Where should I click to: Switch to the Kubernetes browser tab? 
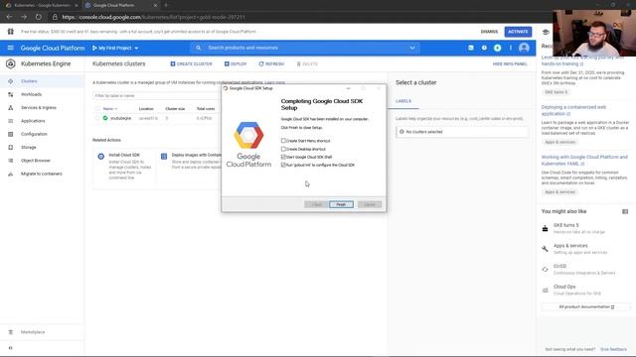coord(42,5)
